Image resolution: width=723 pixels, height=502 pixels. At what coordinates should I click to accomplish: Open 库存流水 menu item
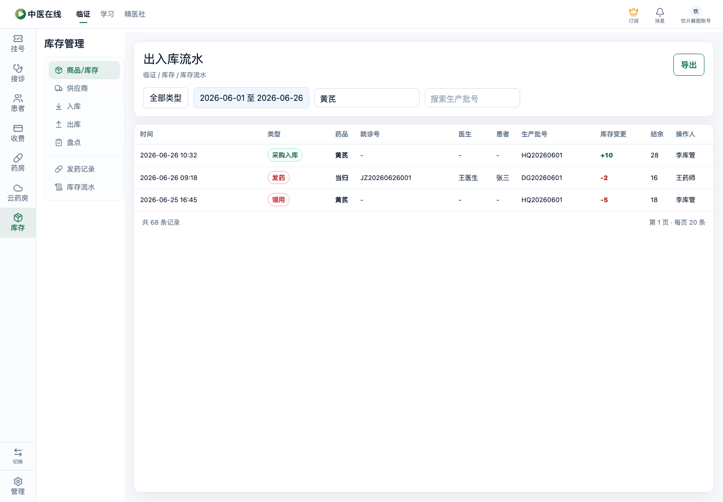[x=84, y=187]
